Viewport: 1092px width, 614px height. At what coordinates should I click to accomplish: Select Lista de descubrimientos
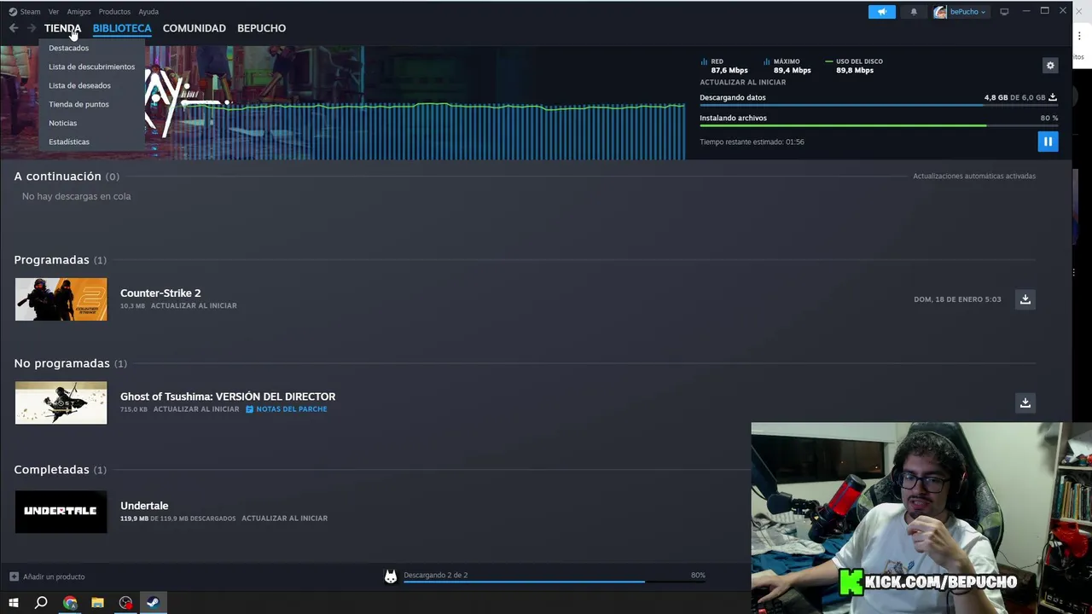[x=91, y=67]
